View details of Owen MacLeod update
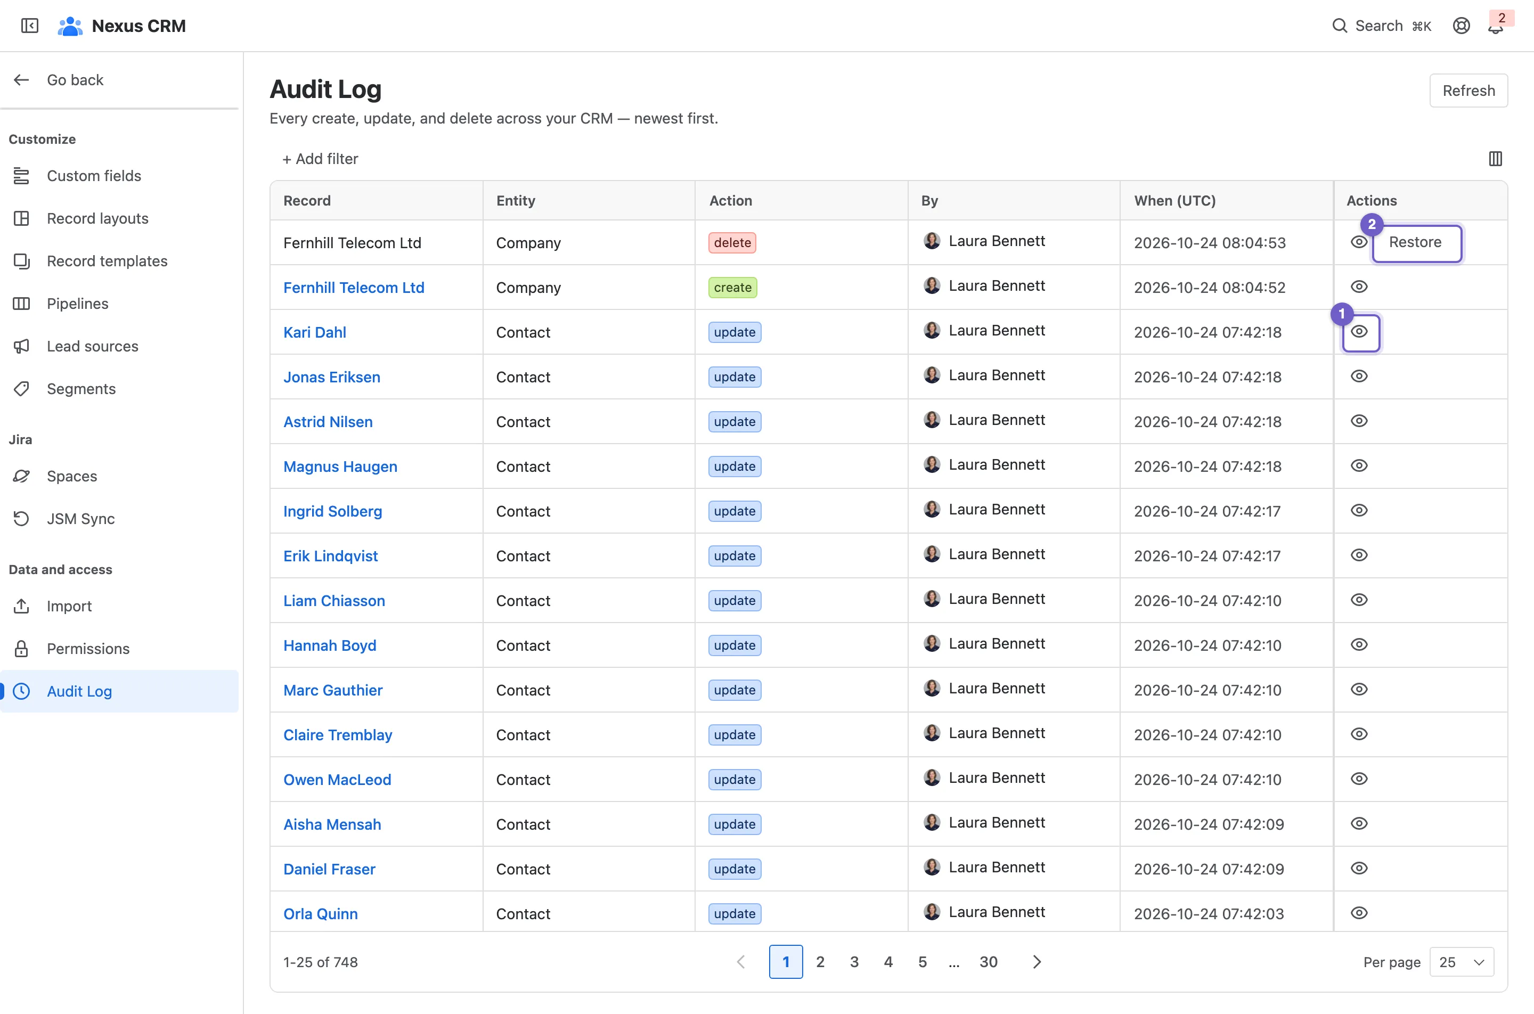The image size is (1534, 1014). coord(1359,779)
